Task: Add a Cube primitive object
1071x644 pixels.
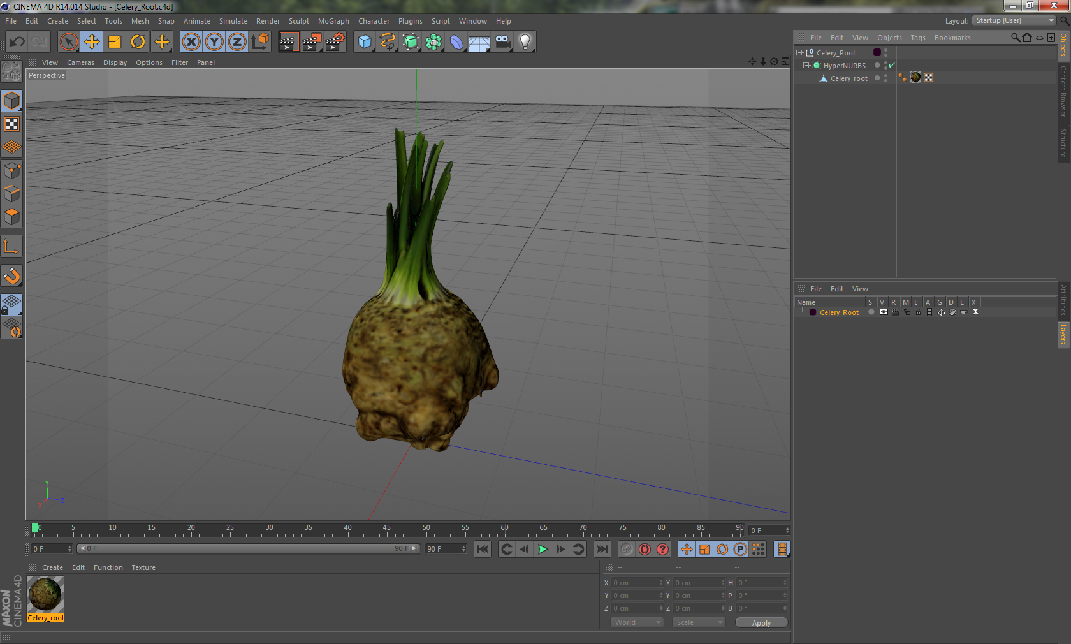Action: click(x=365, y=42)
